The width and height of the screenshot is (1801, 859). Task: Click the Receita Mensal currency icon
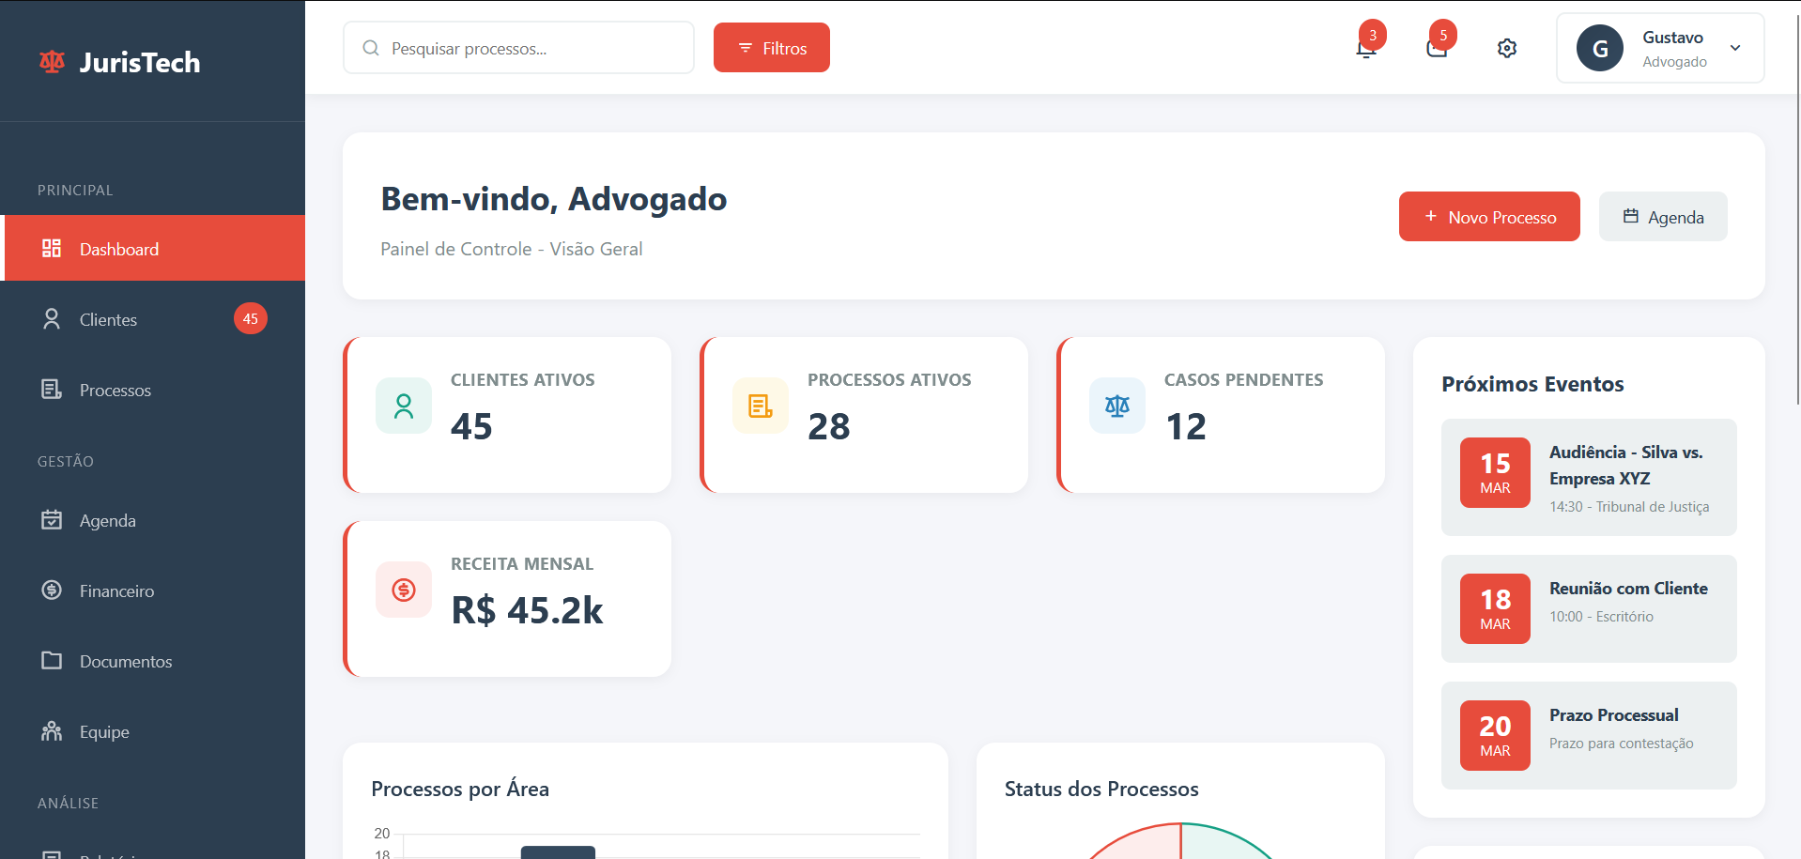click(404, 590)
